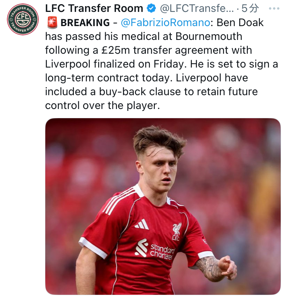288x299 pixels.
Task: Click the text 'control over the player.'
Action: click(102, 106)
